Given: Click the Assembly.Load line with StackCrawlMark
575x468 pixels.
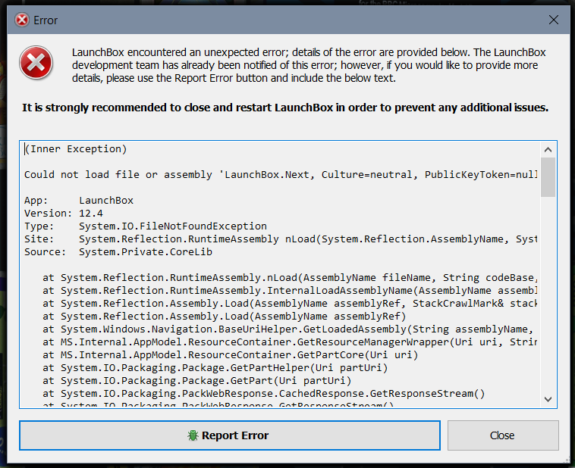Looking at the screenshot, I should [290, 303].
